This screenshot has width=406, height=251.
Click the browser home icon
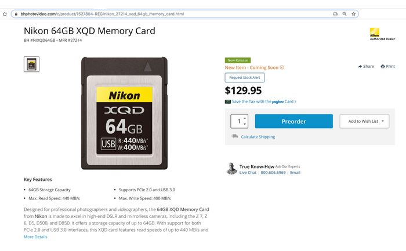click(x=5, y=14)
